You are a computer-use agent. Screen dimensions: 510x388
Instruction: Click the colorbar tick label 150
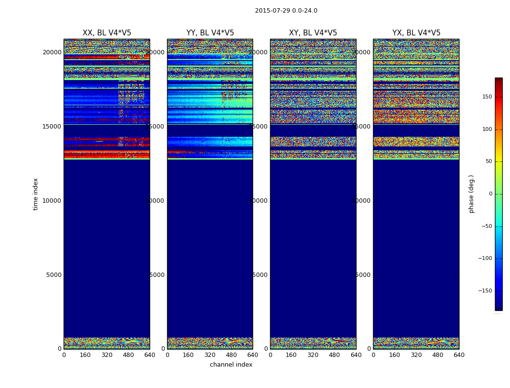pyautogui.click(x=486, y=97)
